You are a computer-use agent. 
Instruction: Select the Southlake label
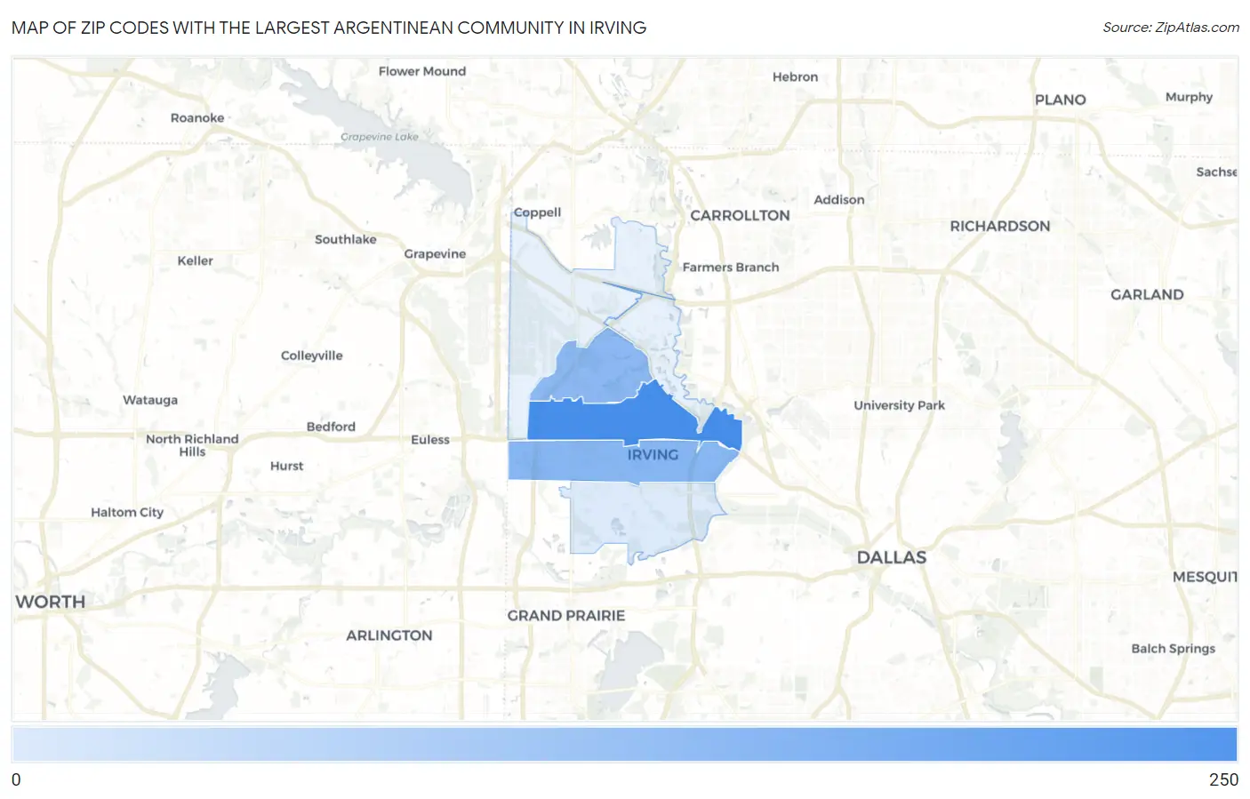click(x=346, y=239)
